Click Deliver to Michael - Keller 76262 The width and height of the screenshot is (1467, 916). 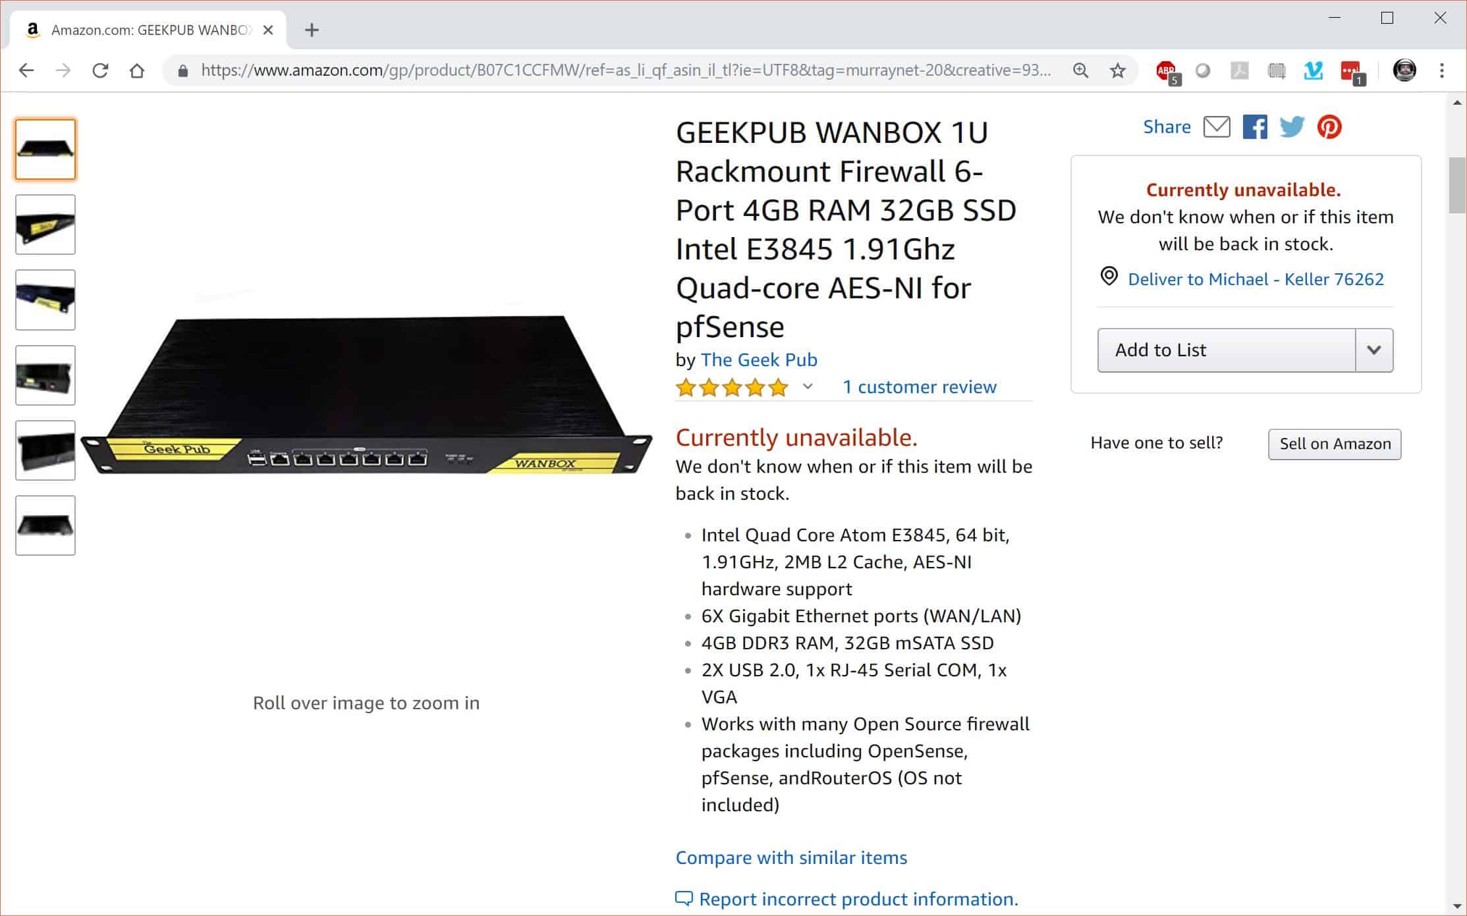pos(1256,279)
